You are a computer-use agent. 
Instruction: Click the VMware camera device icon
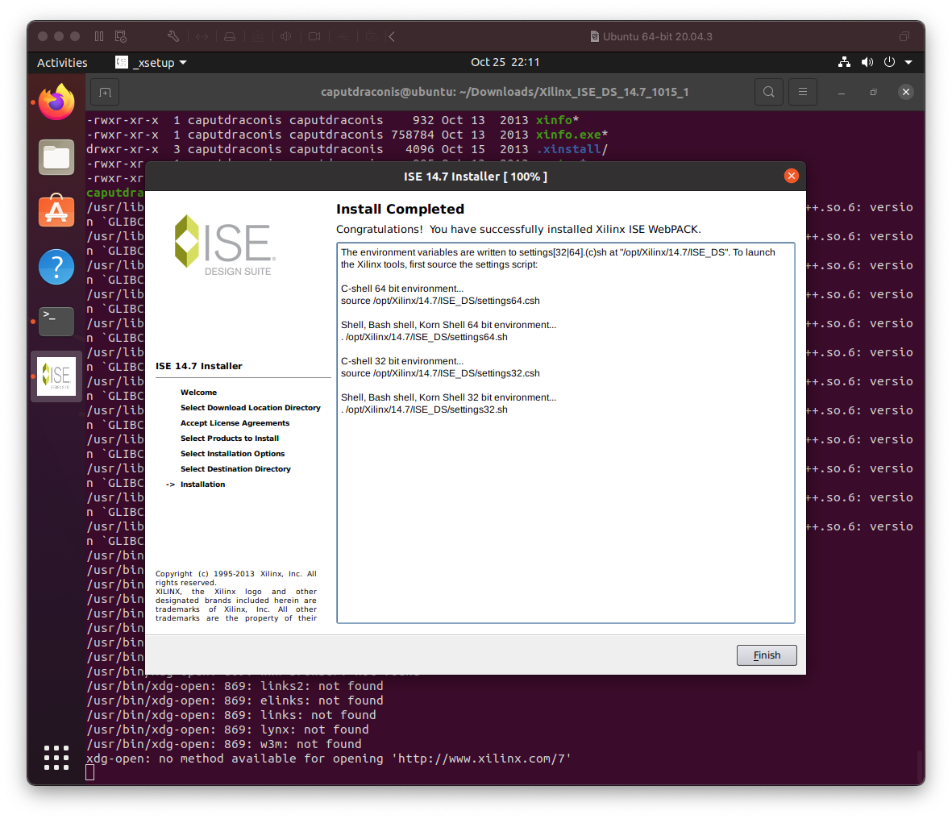coord(314,36)
